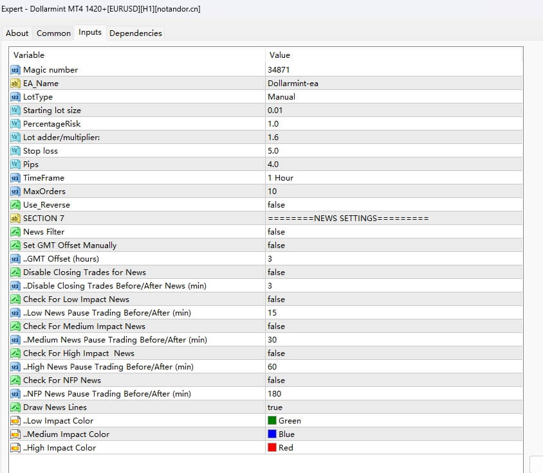The image size is (543, 473).
Task: Click icon beside ..Low News Pause Trading row
Action: (15, 313)
